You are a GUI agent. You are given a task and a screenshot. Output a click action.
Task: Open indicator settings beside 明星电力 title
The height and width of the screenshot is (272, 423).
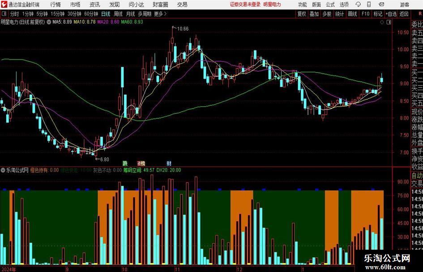click(49, 22)
